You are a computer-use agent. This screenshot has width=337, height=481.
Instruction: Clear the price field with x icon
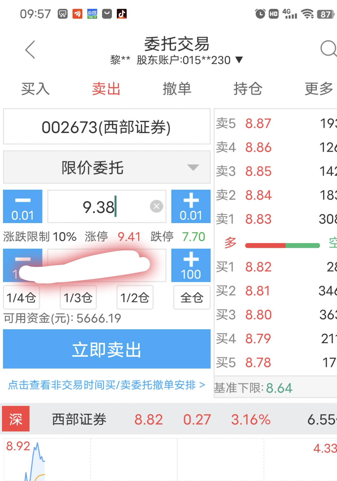(x=157, y=206)
